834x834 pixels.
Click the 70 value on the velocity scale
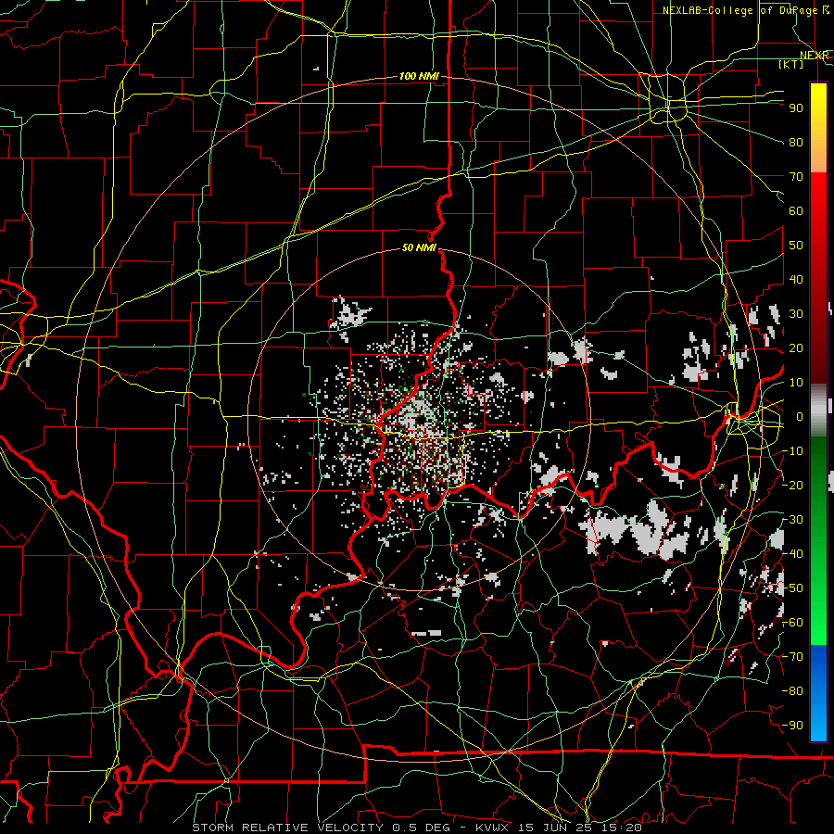tap(796, 177)
